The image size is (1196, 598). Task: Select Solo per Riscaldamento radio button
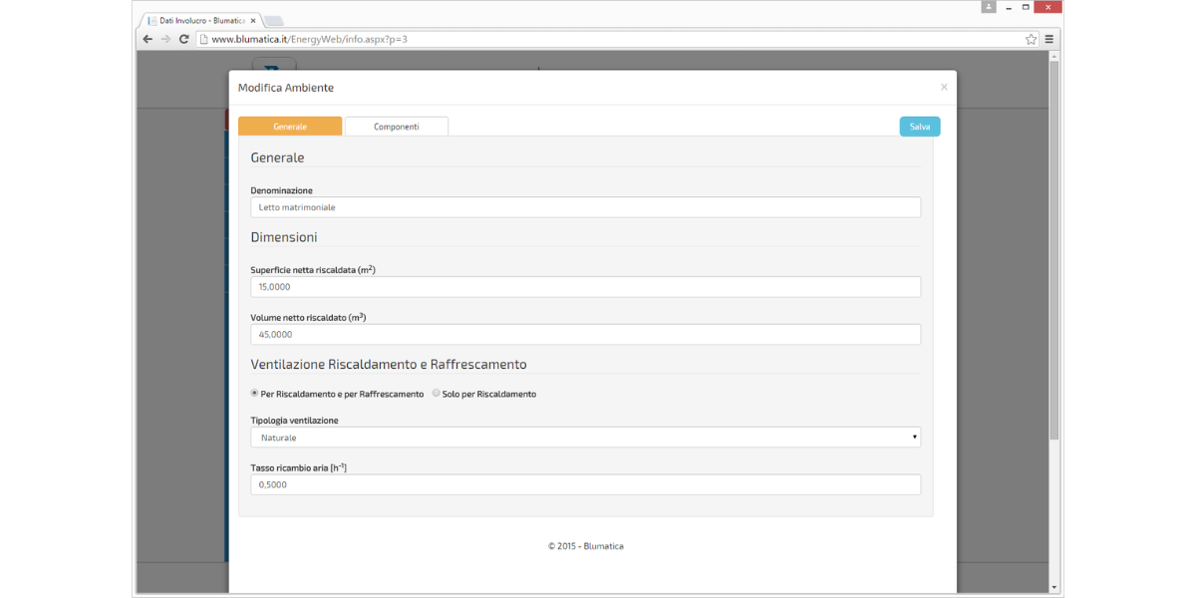click(x=437, y=394)
